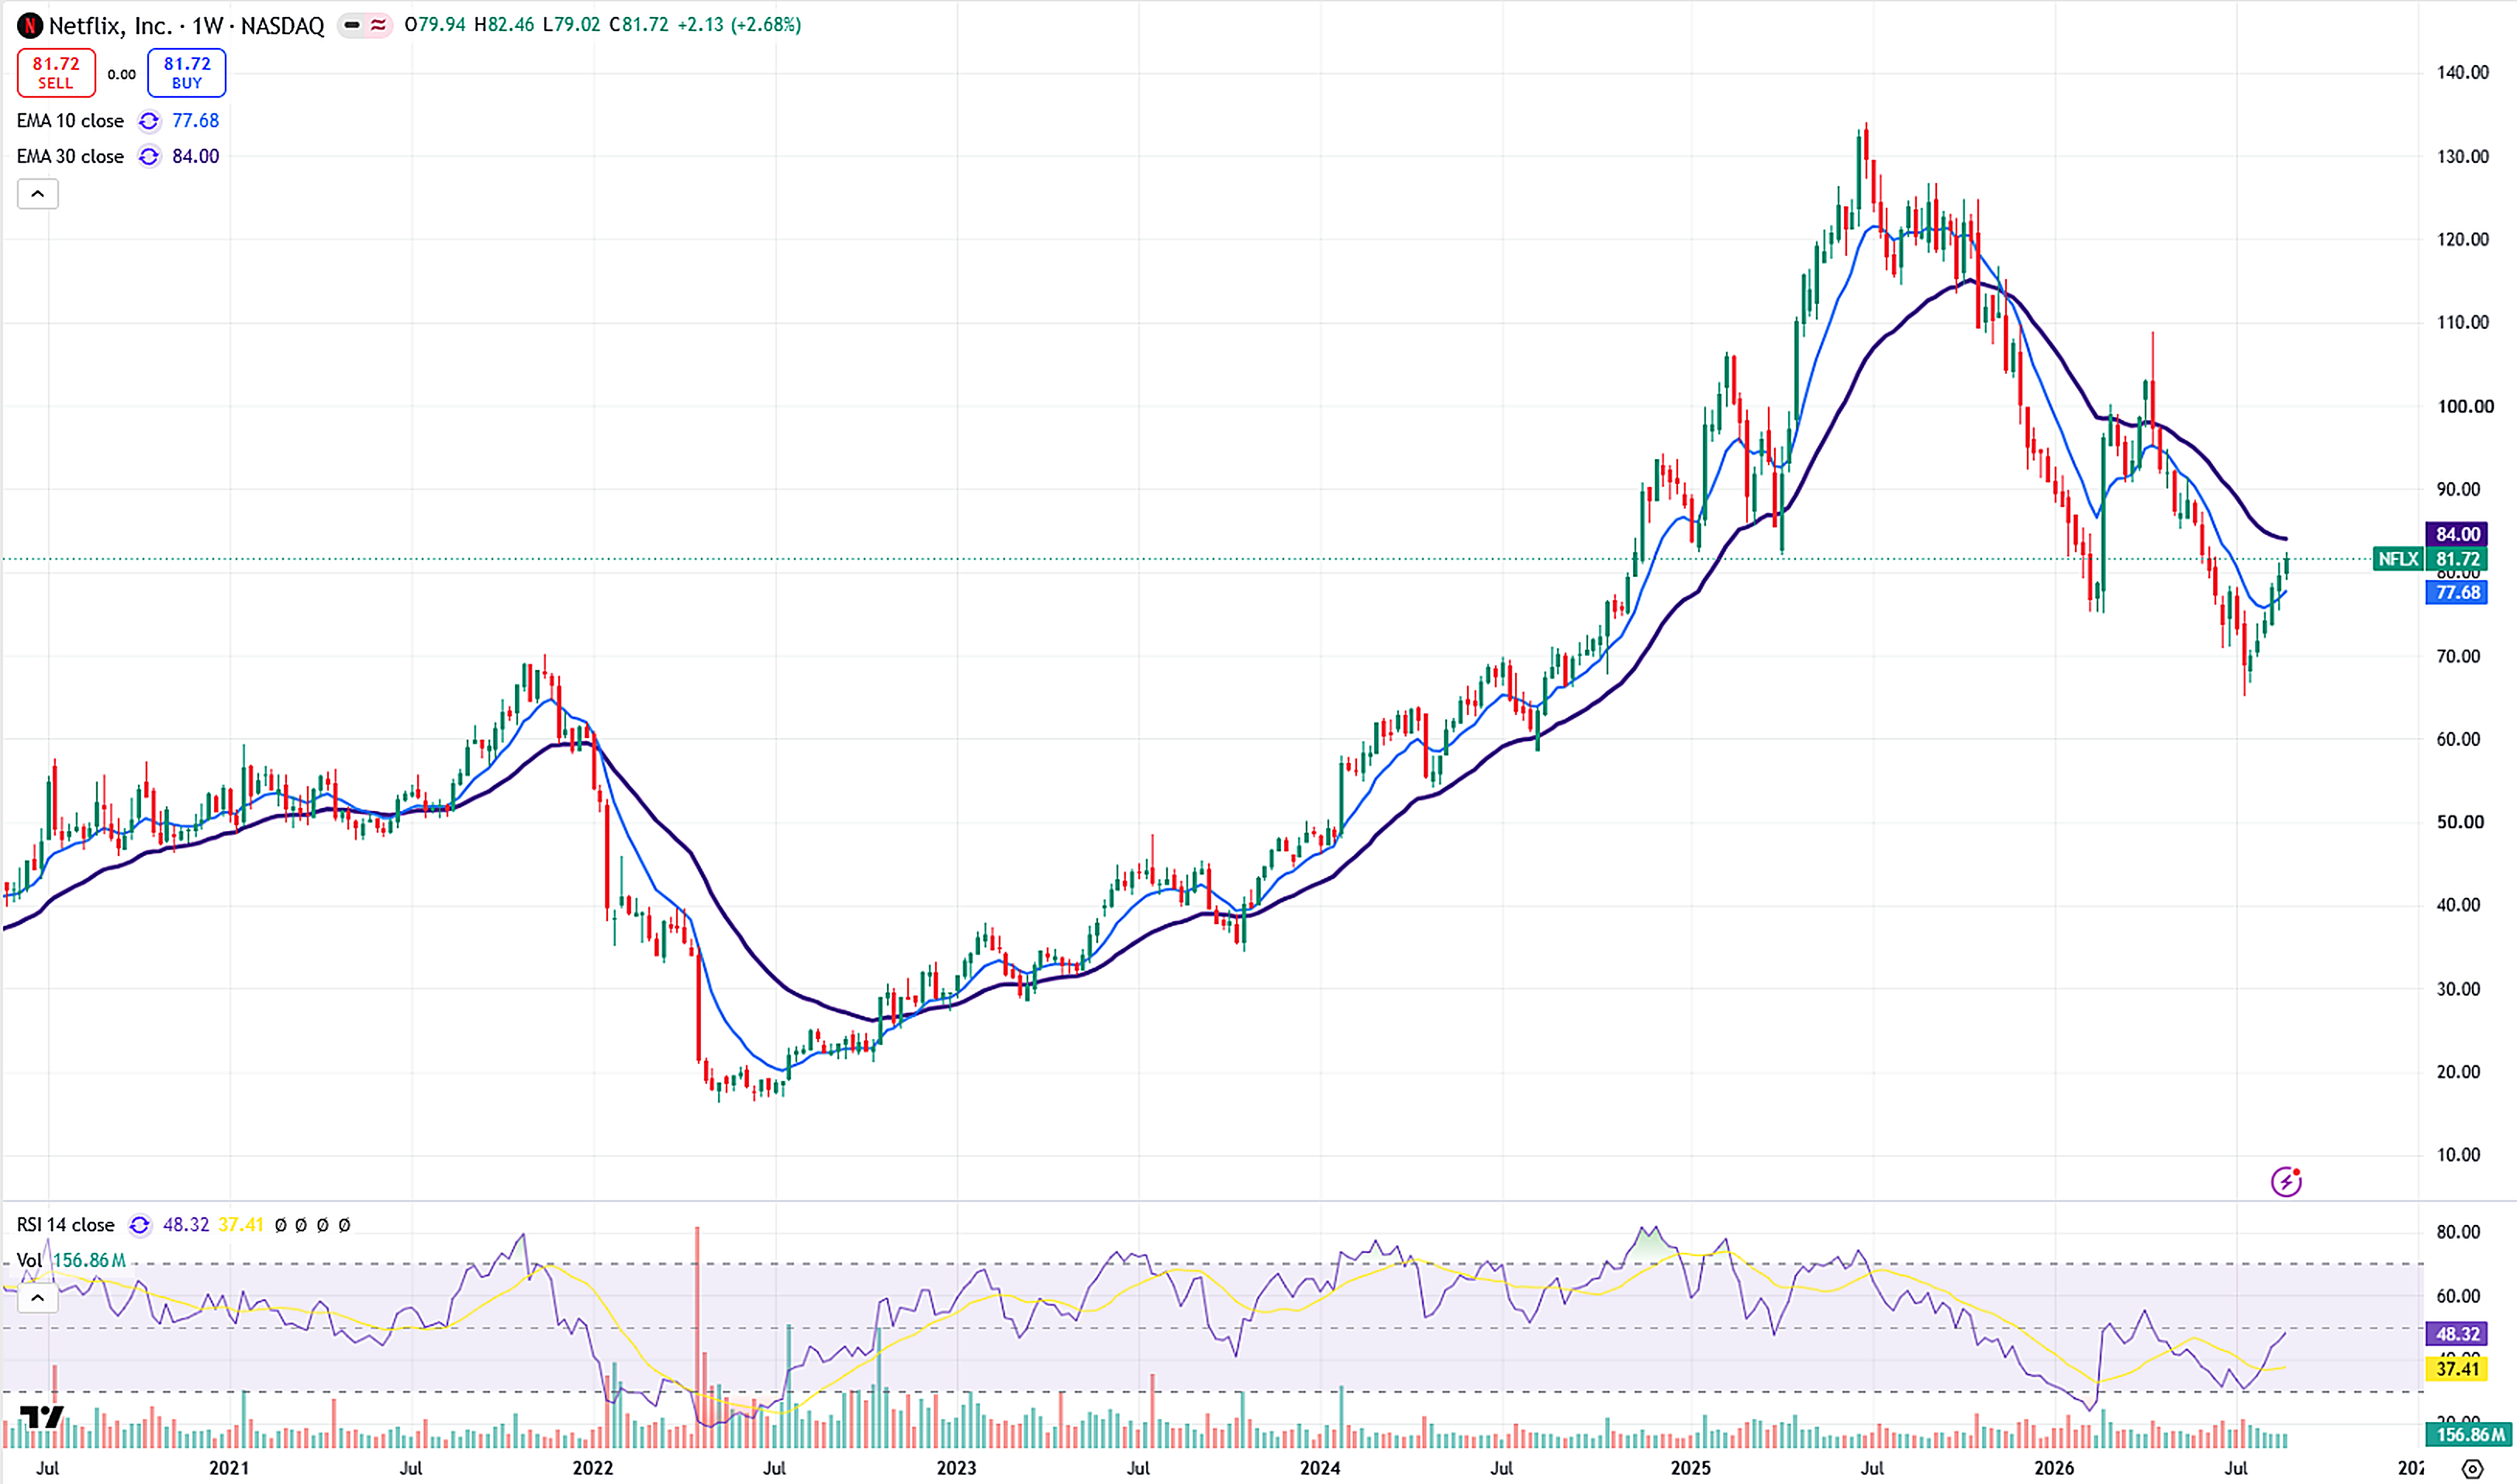2517x1484 pixels.
Task: Click the 156.86 M value beside Vol
Action: tap(89, 1260)
